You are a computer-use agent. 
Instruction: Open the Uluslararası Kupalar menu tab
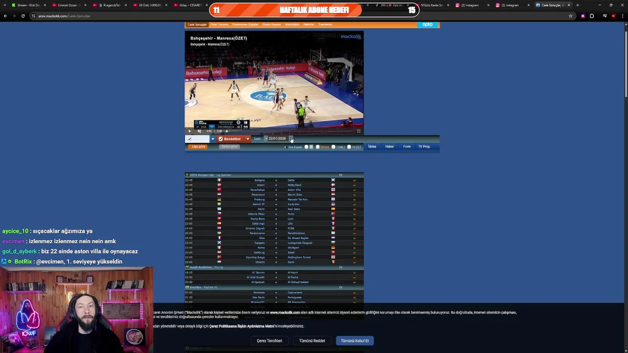(245, 25)
